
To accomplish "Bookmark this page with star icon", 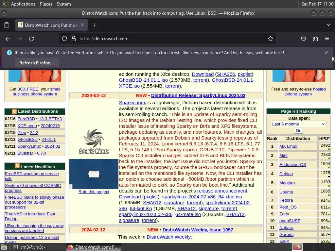I will click(x=271, y=39).
